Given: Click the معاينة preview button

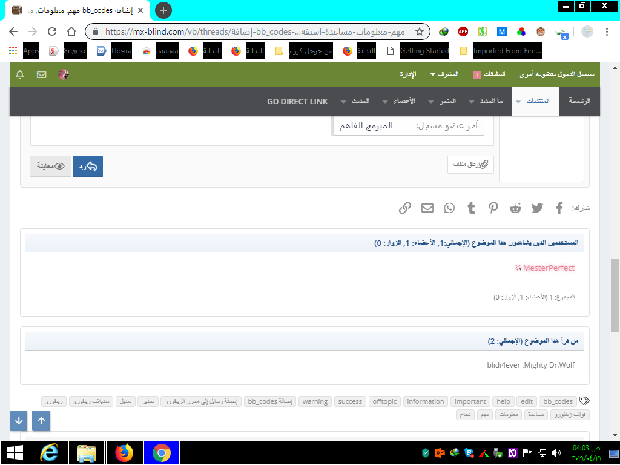Looking at the screenshot, I should [50, 166].
